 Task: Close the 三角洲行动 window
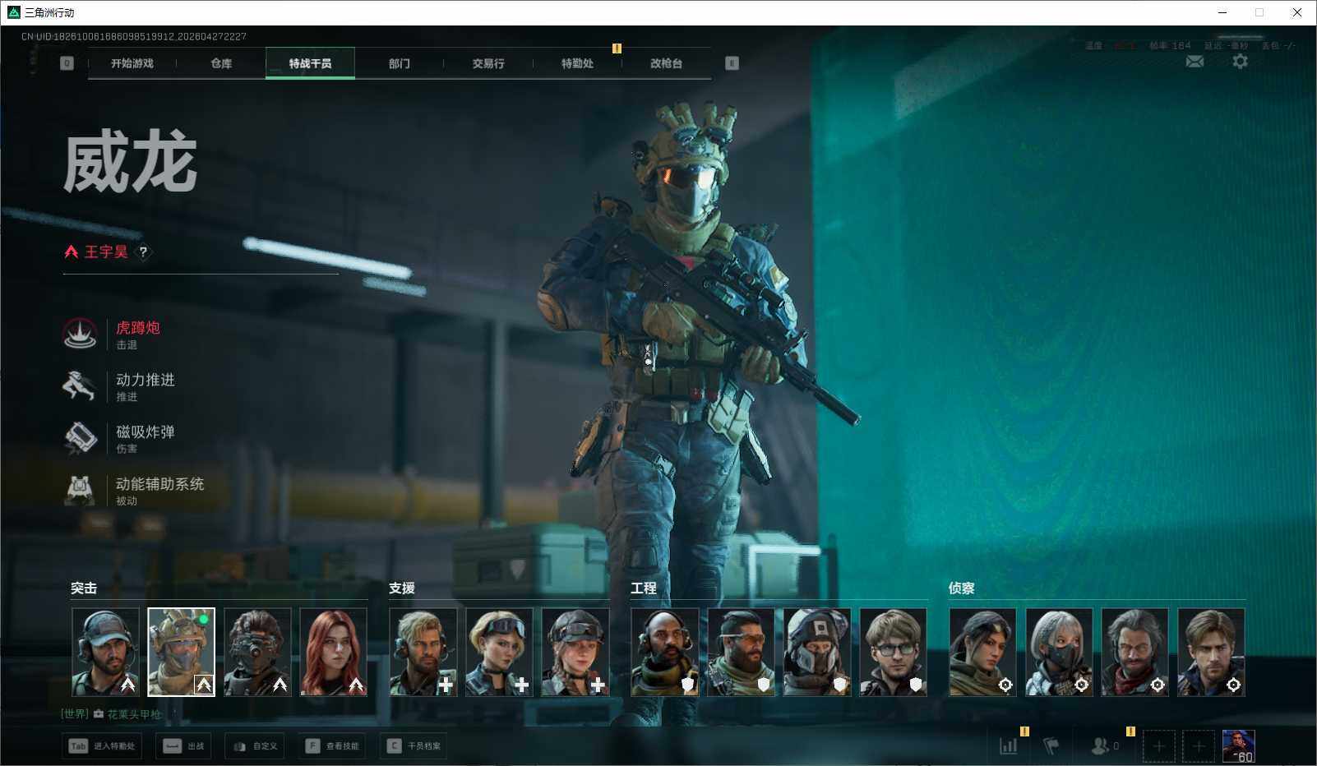click(x=1296, y=12)
